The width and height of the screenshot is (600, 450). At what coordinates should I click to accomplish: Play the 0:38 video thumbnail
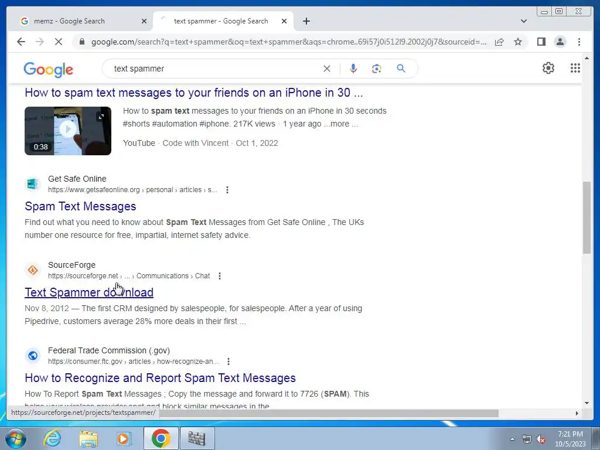[68, 131]
